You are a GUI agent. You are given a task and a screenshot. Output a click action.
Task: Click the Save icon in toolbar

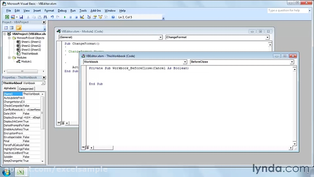pos(21,17)
